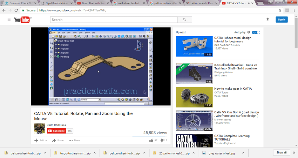Click the secure padlock icon
Image resolution: width=298 pixels, height=158 pixels.
point(23,10)
